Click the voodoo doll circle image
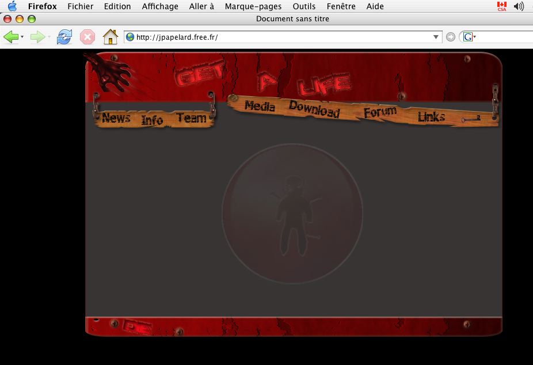Image resolution: width=533 pixels, height=365 pixels. tap(292, 214)
